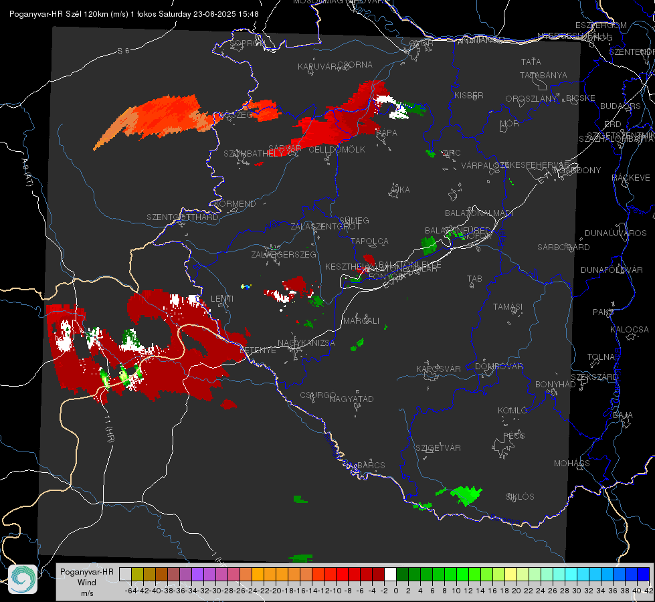Click the KÖRMEND label
655x602 pixels.
coord(235,203)
